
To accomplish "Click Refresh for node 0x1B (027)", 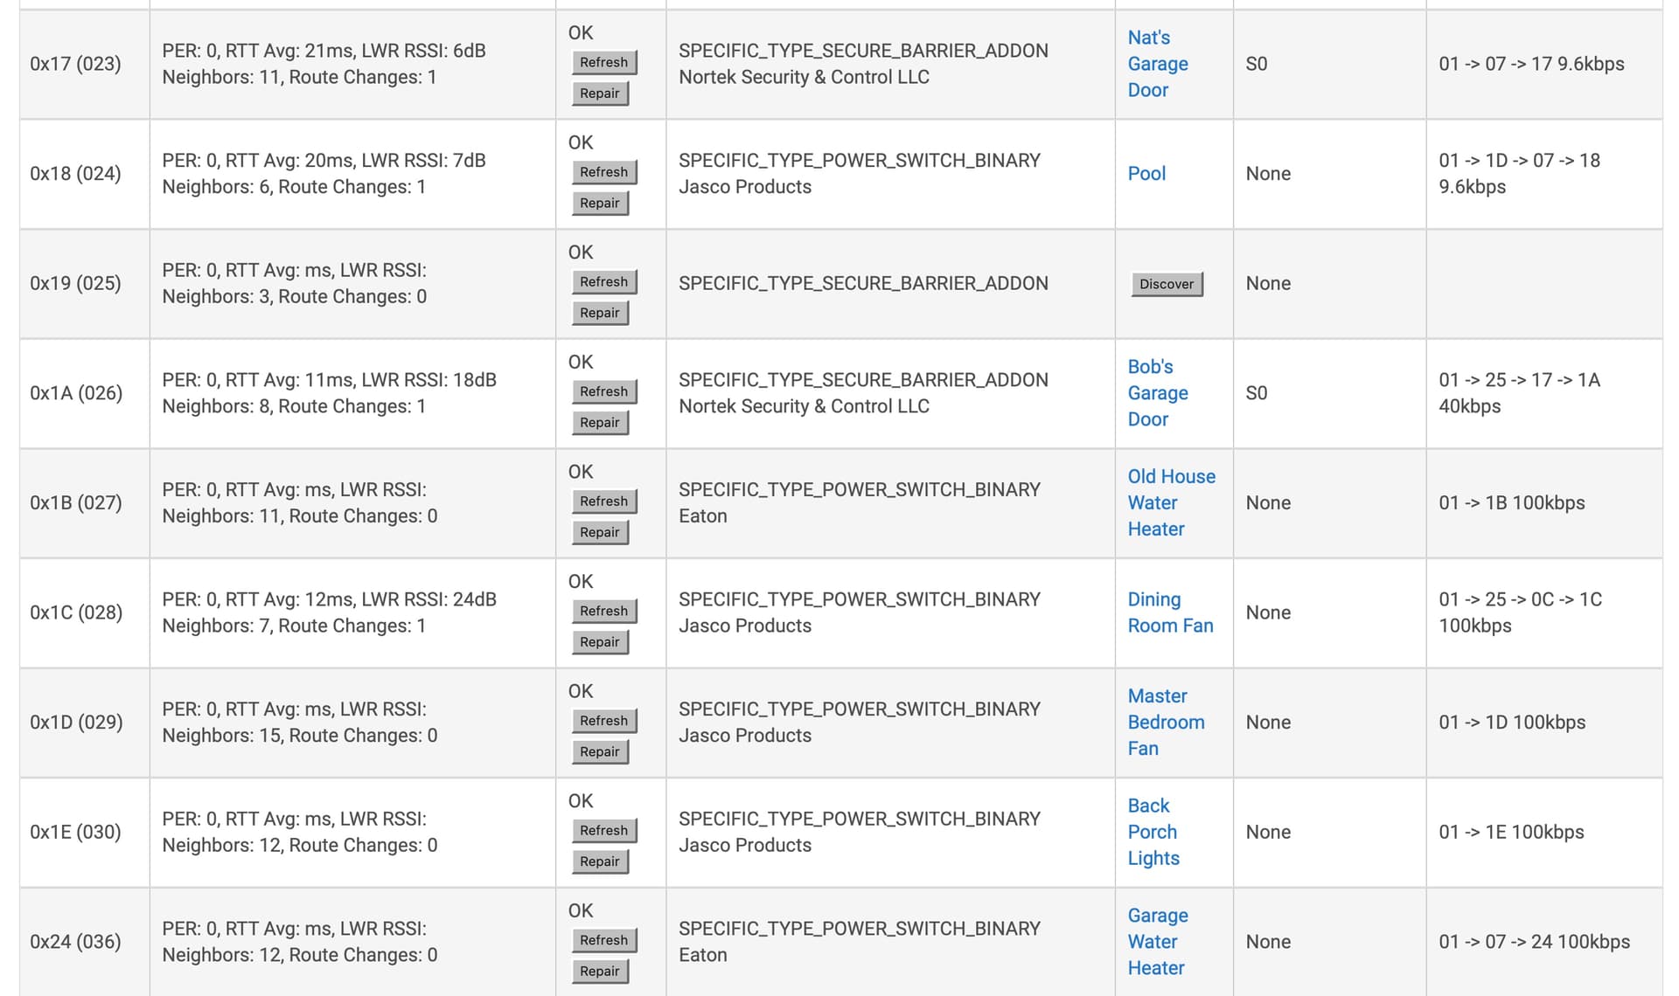I will tap(603, 501).
